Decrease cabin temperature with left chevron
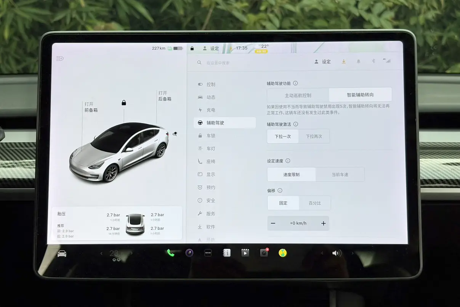The image size is (460, 307). tap(101, 253)
